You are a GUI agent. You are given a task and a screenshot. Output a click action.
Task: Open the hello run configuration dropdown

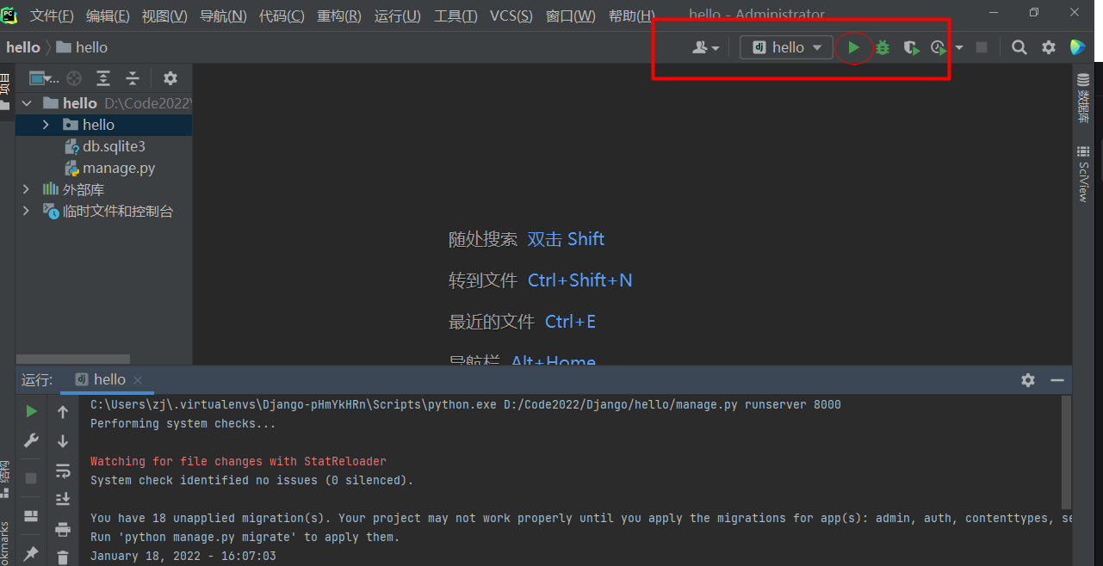point(787,48)
